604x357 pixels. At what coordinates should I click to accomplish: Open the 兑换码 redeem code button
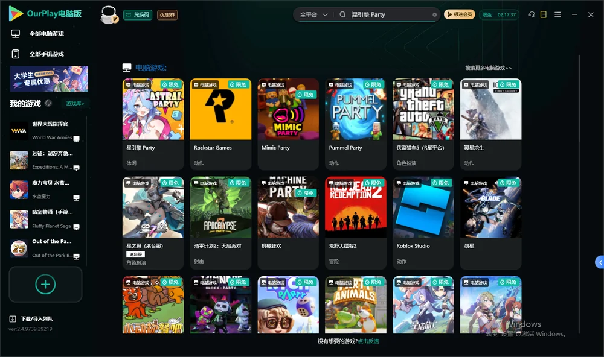pyautogui.click(x=138, y=15)
